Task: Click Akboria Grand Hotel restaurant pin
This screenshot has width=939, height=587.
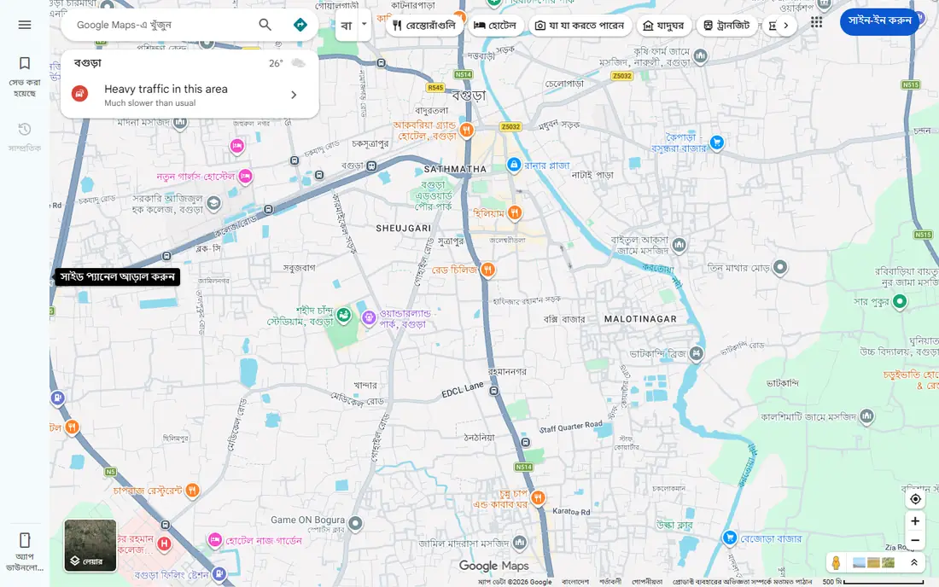Action: 466,129
